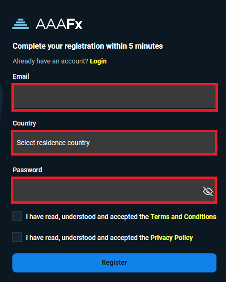Screen dimensions: 226x282
Task: Click the 'Complete your registration' heading
Action: pyautogui.click(x=88, y=46)
